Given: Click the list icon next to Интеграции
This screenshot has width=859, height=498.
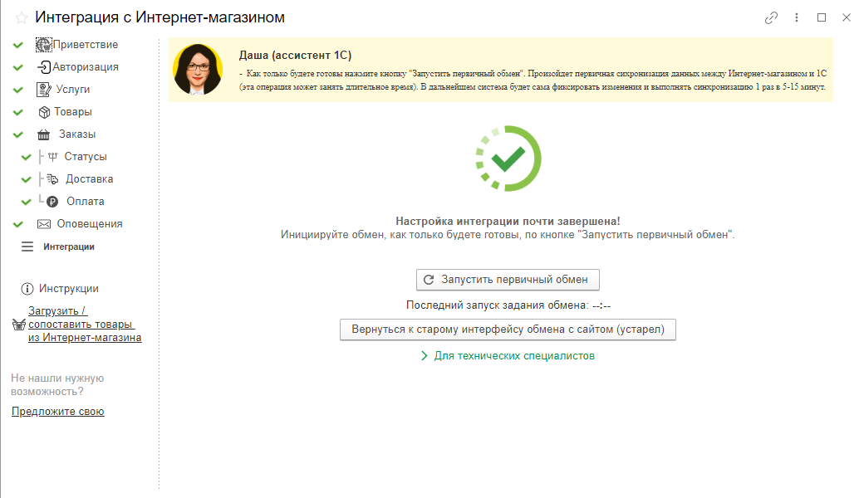Looking at the screenshot, I should 27,247.
